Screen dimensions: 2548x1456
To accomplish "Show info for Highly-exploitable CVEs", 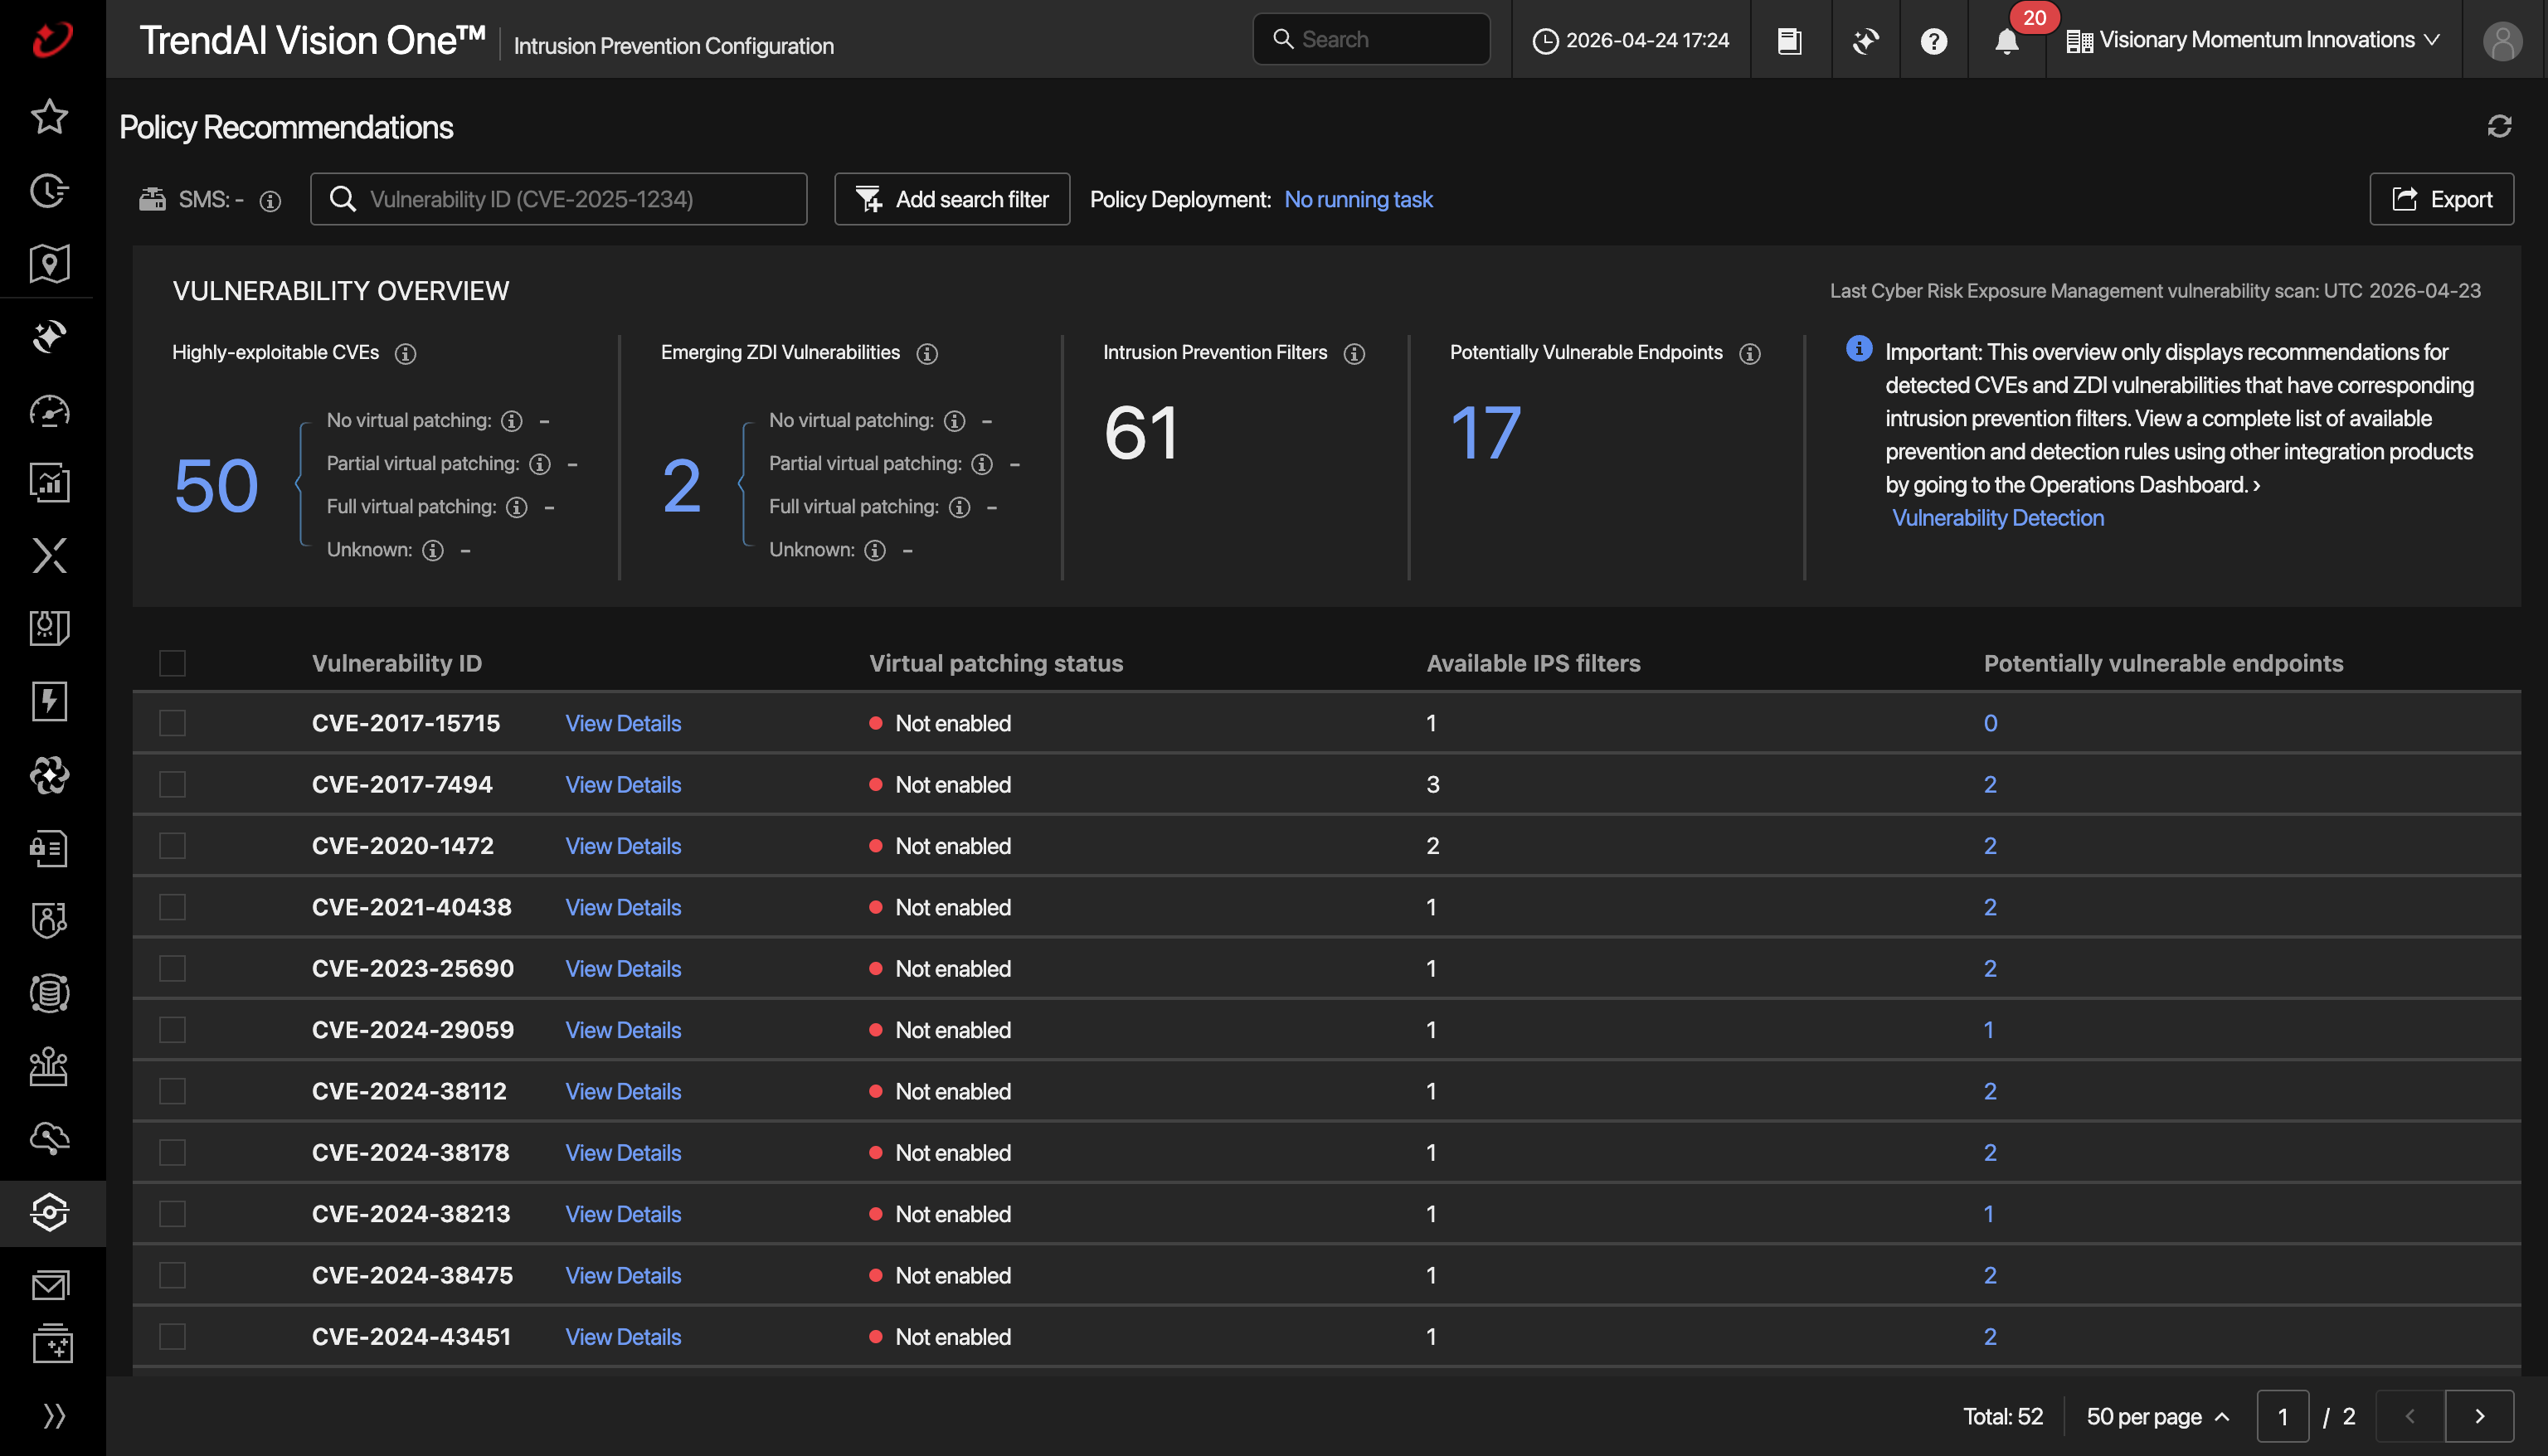I will point(405,354).
